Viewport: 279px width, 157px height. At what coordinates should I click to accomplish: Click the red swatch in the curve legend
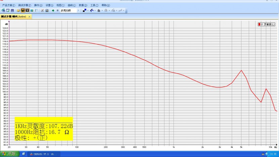(x=259, y=25)
